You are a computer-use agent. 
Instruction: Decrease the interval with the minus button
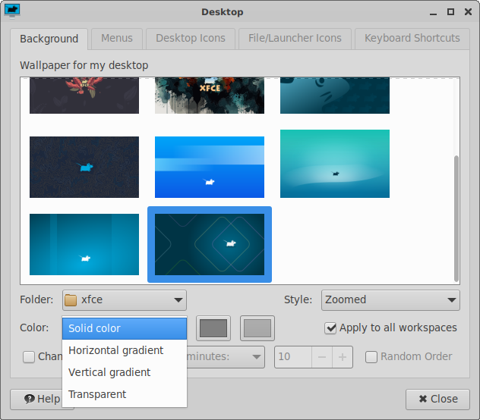pyautogui.click(x=322, y=357)
